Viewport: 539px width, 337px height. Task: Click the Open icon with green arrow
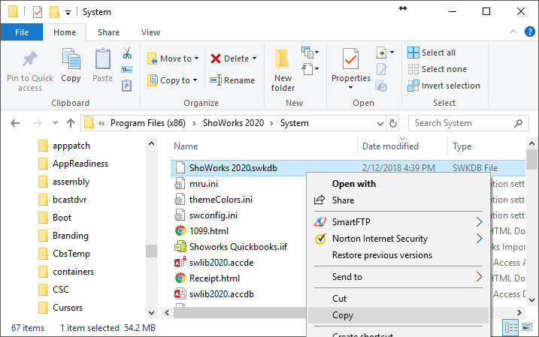(x=381, y=53)
